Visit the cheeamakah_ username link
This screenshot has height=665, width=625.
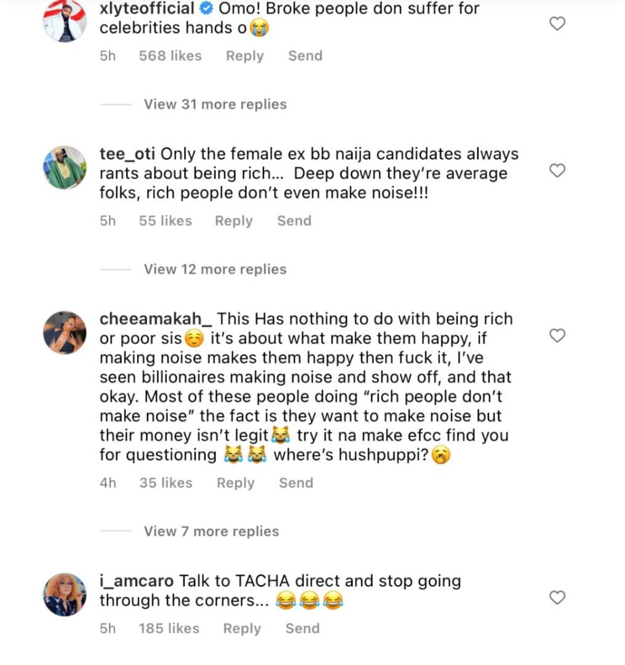coord(156,319)
